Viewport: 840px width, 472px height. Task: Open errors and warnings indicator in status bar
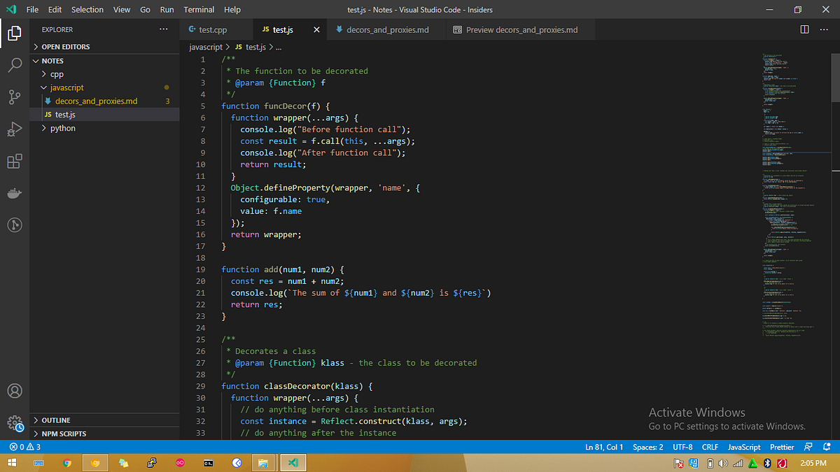pyautogui.click(x=25, y=447)
